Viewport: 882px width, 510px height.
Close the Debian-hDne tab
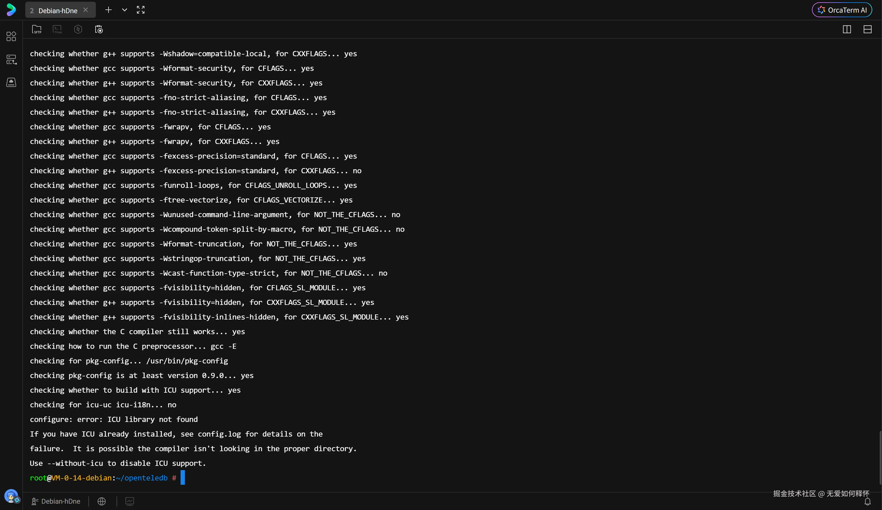tap(85, 10)
